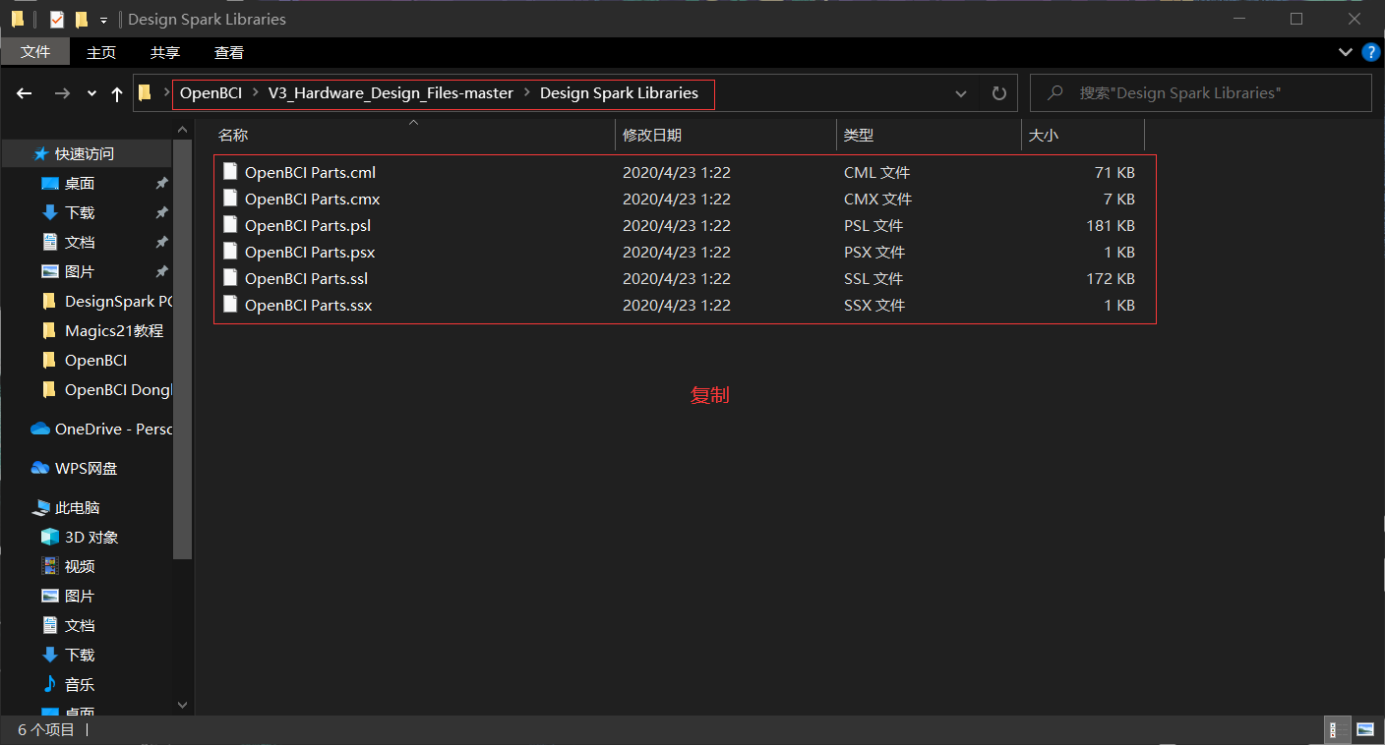The height and width of the screenshot is (745, 1385).
Task: Open the OpenBCI Parts.ssx file
Action: pos(309,305)
